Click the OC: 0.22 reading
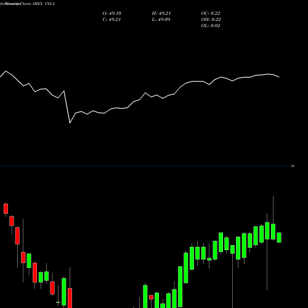This screenshot has height=308, width=308. [211, 14]
